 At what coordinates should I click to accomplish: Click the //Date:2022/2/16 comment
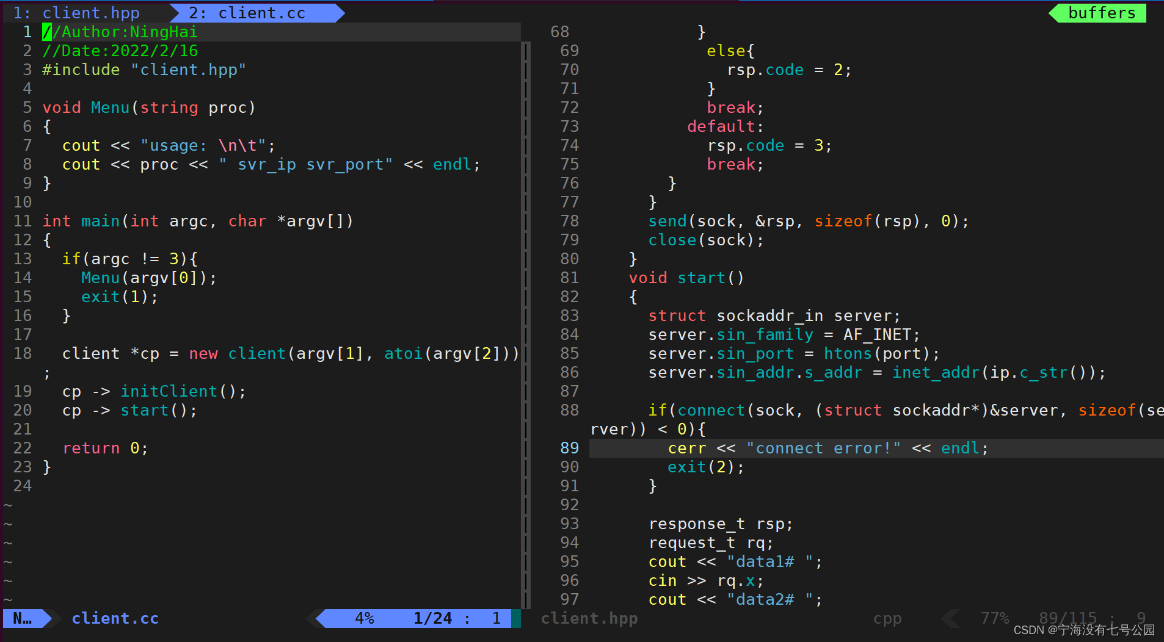120,51
